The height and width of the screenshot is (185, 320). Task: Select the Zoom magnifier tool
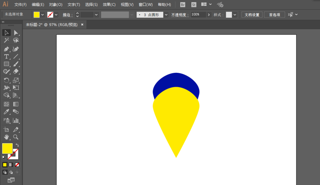(x=16, y=137)
